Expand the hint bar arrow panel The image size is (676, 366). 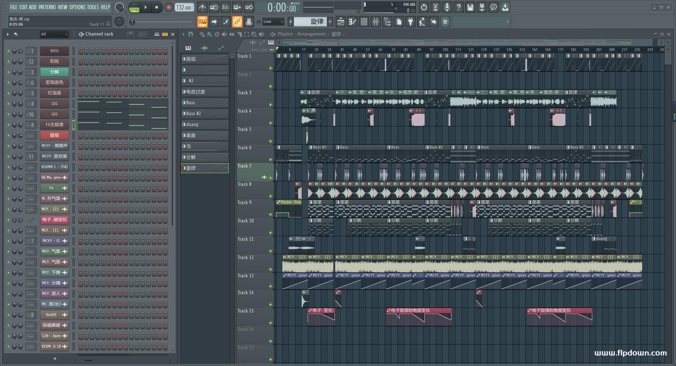[x=508, y=22]
